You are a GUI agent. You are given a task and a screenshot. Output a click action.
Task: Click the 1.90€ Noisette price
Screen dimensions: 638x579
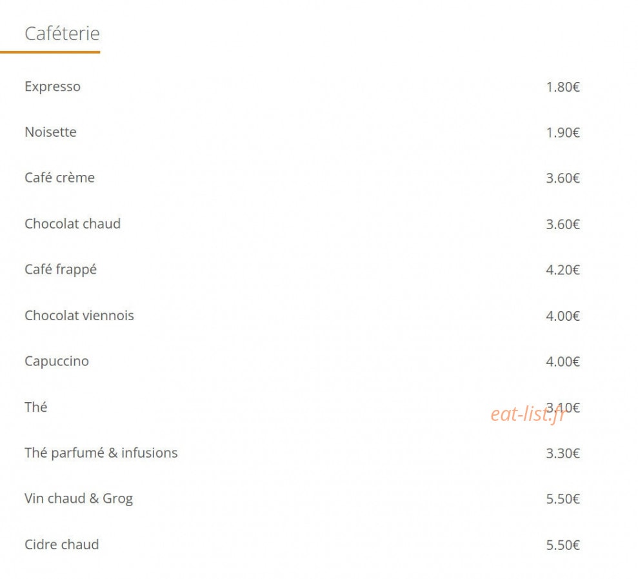(x=563, y=133)
